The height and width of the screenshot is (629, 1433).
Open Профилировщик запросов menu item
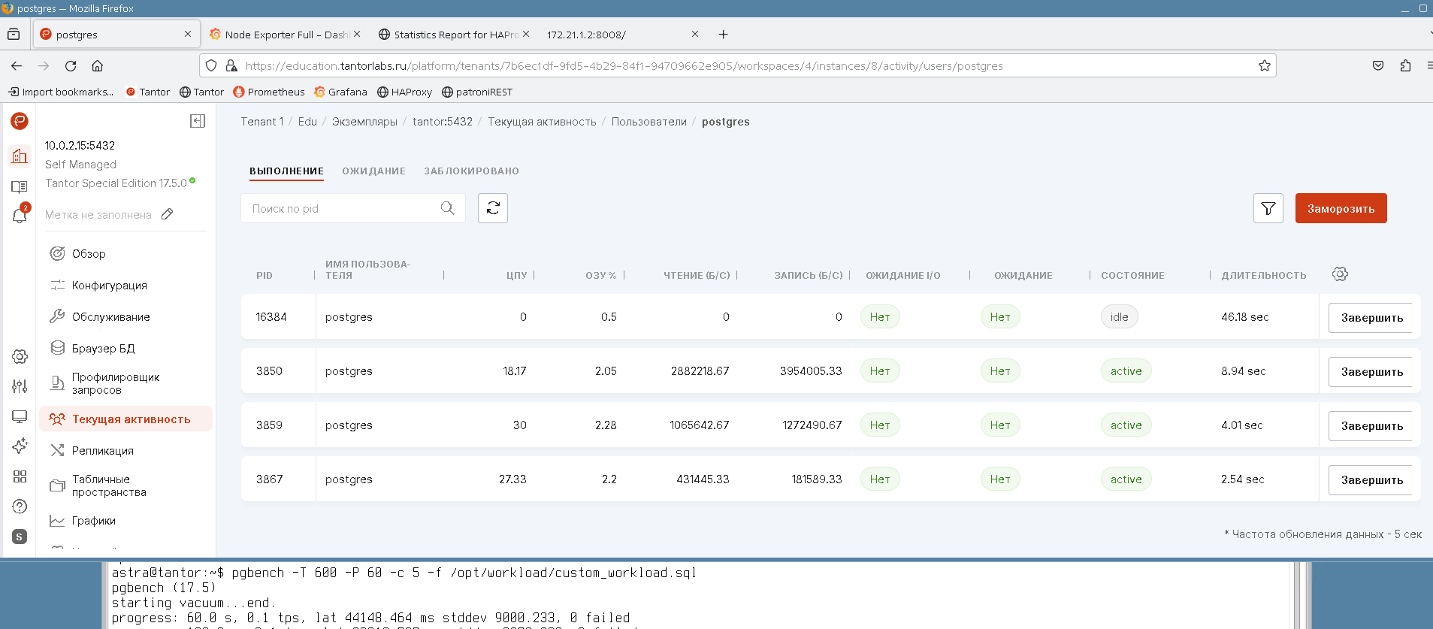(x=115, y=383)
